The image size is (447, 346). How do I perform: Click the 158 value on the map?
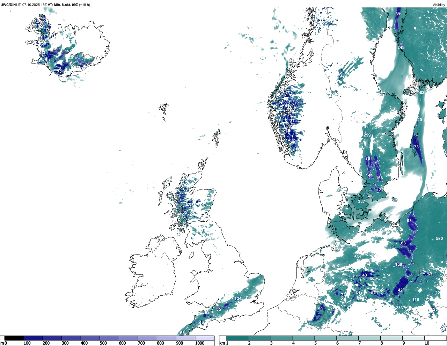[398, 264]
